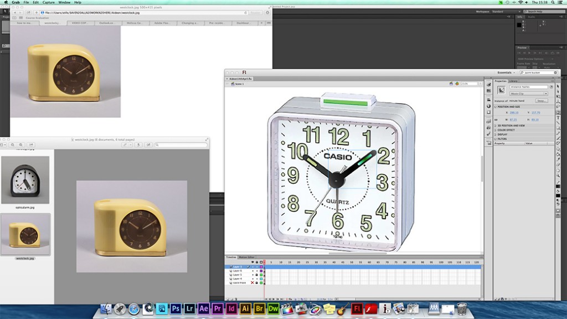Viewport: 567px width, 319px height.
Task: Switch to the Library tab
Action: tap(513, 81)
